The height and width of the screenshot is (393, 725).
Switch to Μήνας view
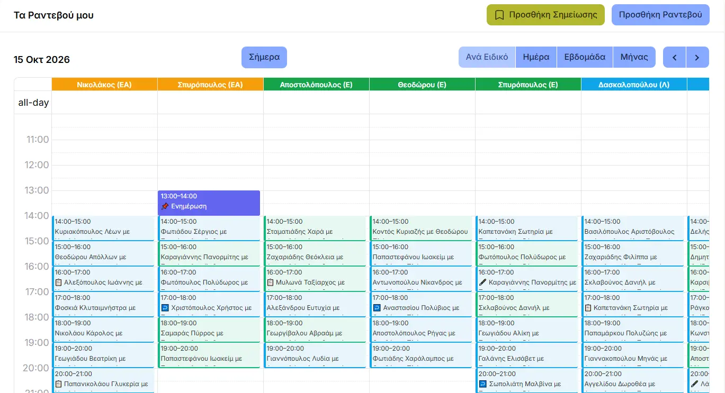pyautogui.click(x=634, y=57)
